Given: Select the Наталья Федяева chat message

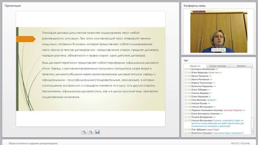Looking at the screenshot, I should (198, 93).
